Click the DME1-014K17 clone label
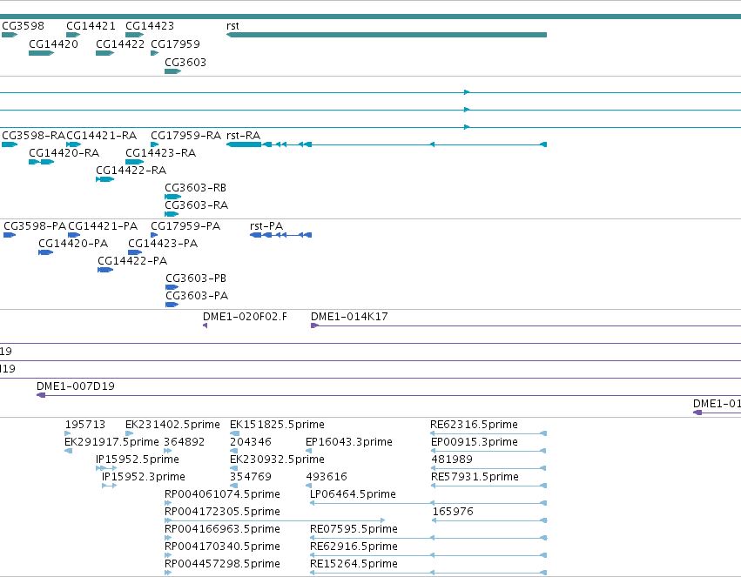The height and width of the screenshot is (577, 741). pyautogui.click(x=349, y=318)
